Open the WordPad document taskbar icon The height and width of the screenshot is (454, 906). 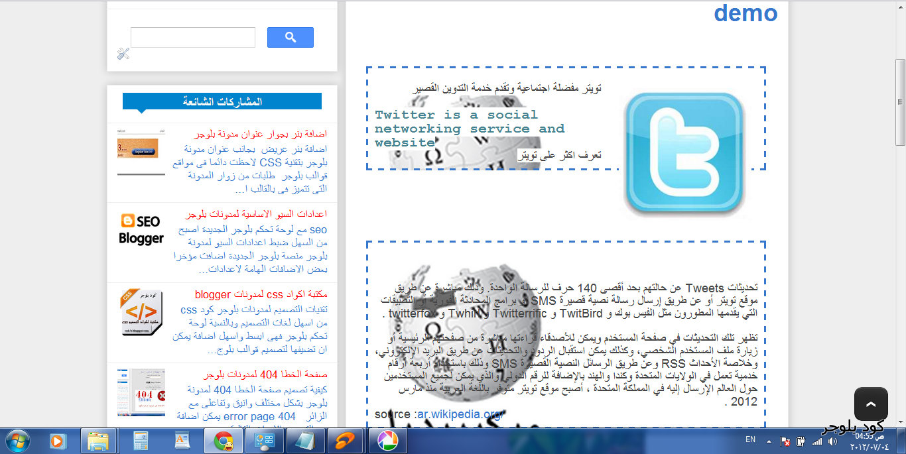[182, 441]
